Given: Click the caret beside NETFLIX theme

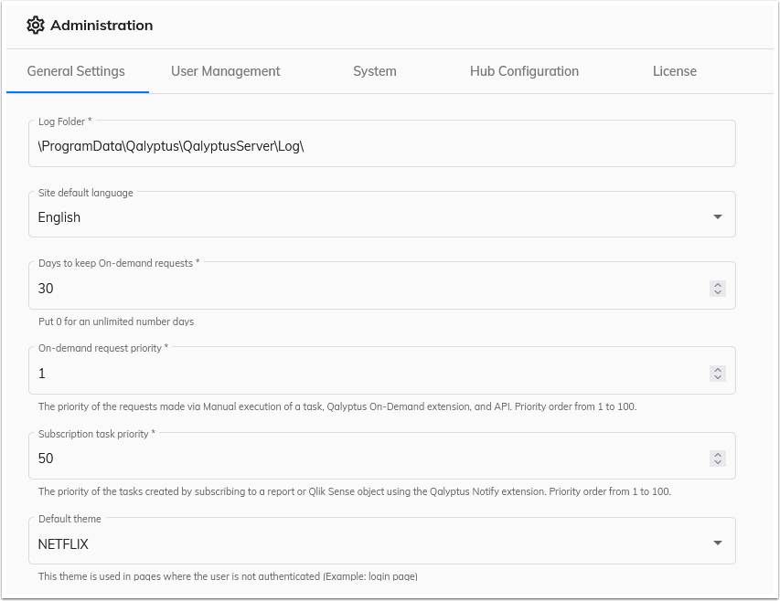Looking at the screenshot, I should click(717, 541).
